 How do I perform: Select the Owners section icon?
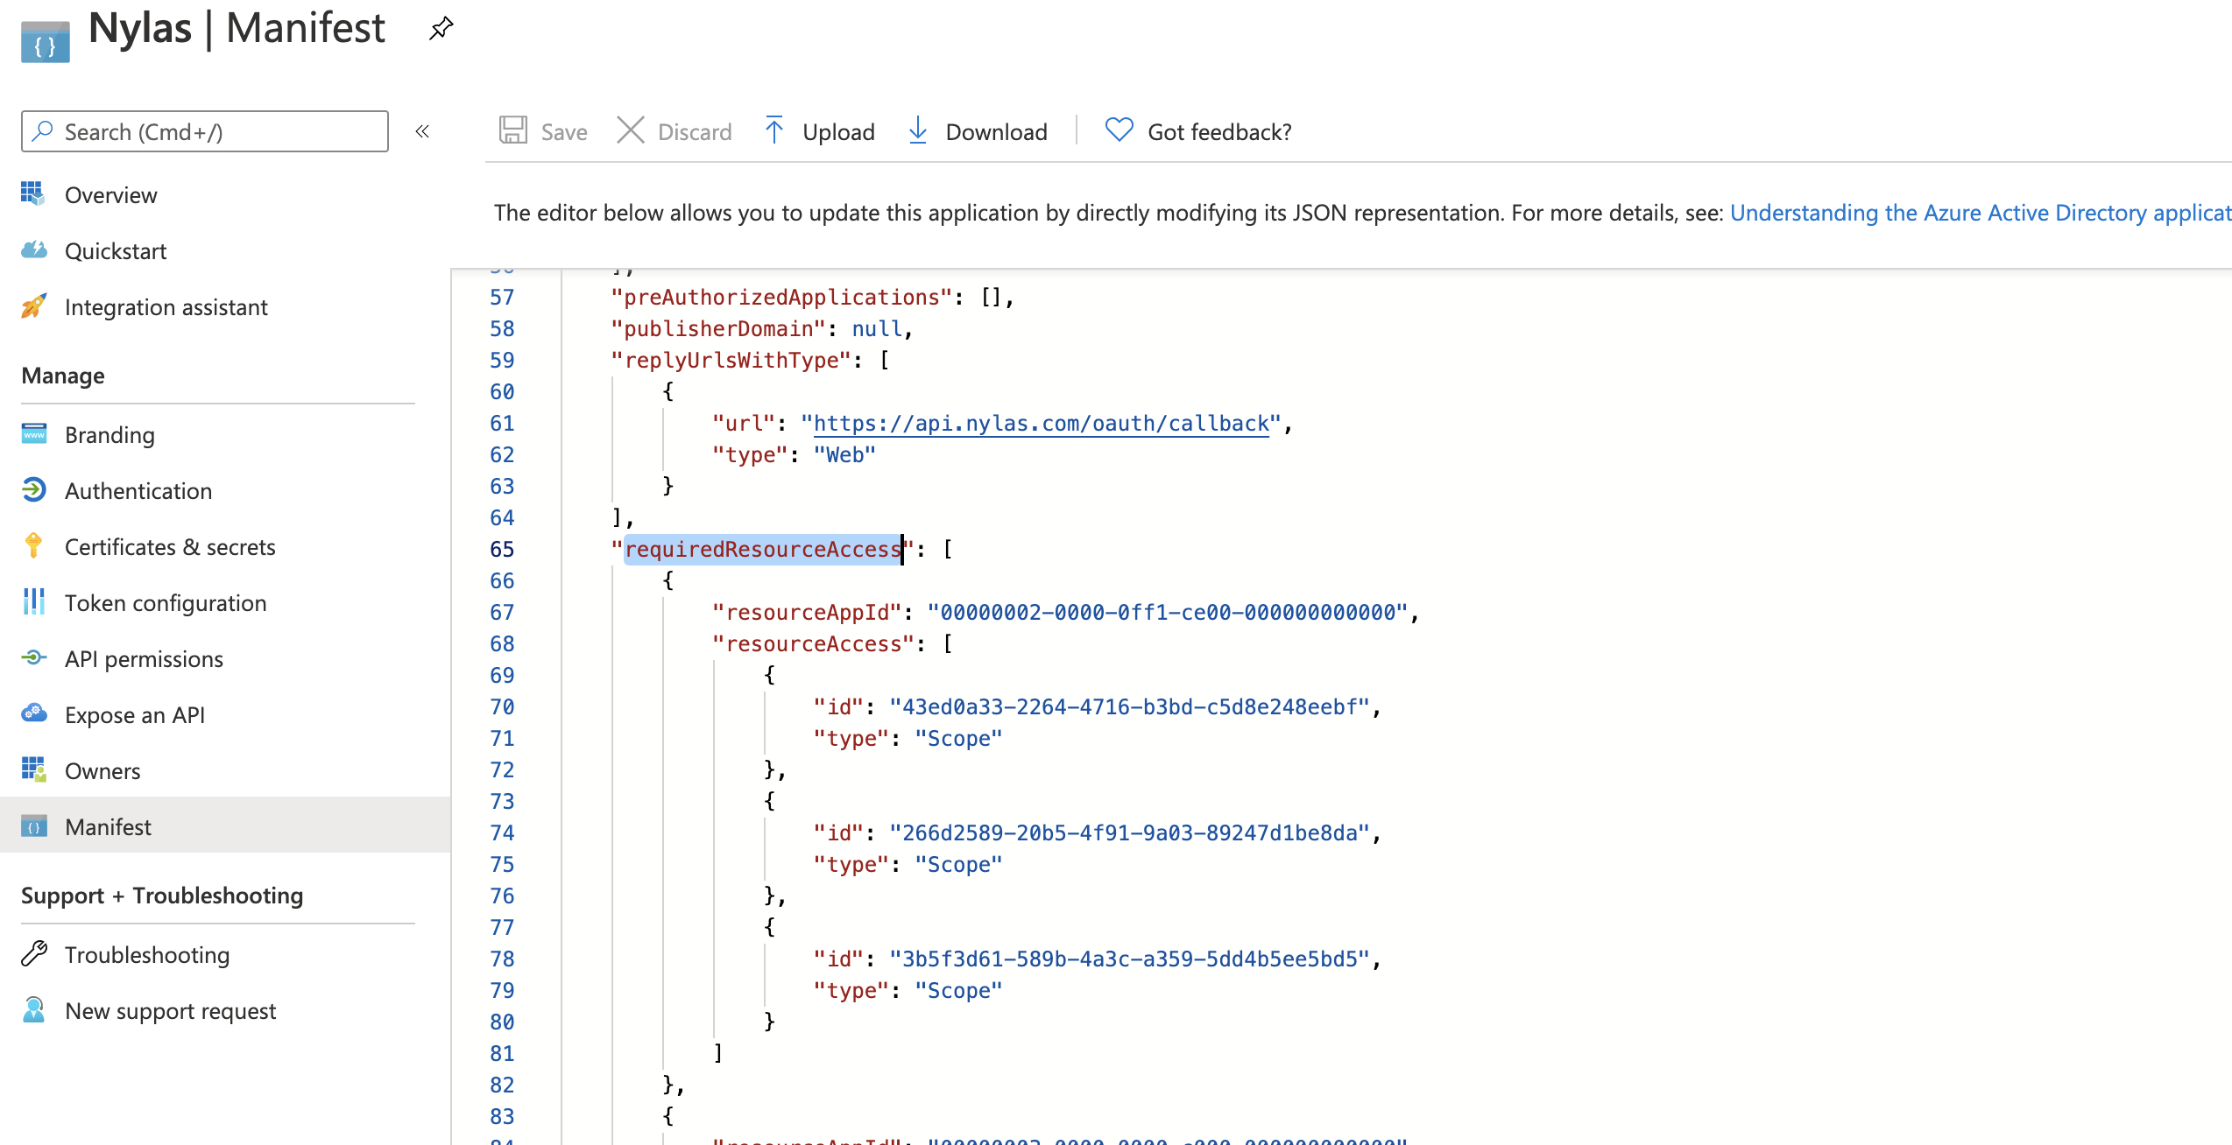click(33, 770)
